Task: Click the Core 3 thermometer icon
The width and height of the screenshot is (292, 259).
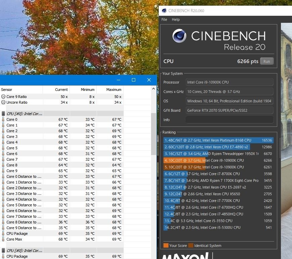Action: click(3, 136)
